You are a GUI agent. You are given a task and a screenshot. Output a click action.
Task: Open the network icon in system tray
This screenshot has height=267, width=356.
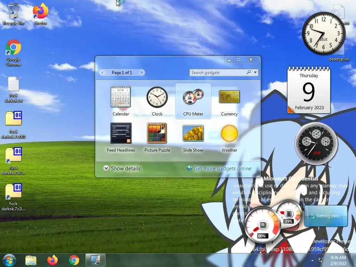click(321, 260)
